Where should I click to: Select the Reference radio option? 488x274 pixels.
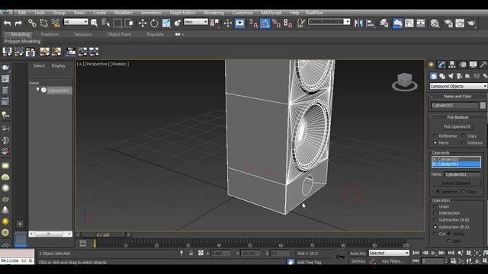tap(435, 135)
